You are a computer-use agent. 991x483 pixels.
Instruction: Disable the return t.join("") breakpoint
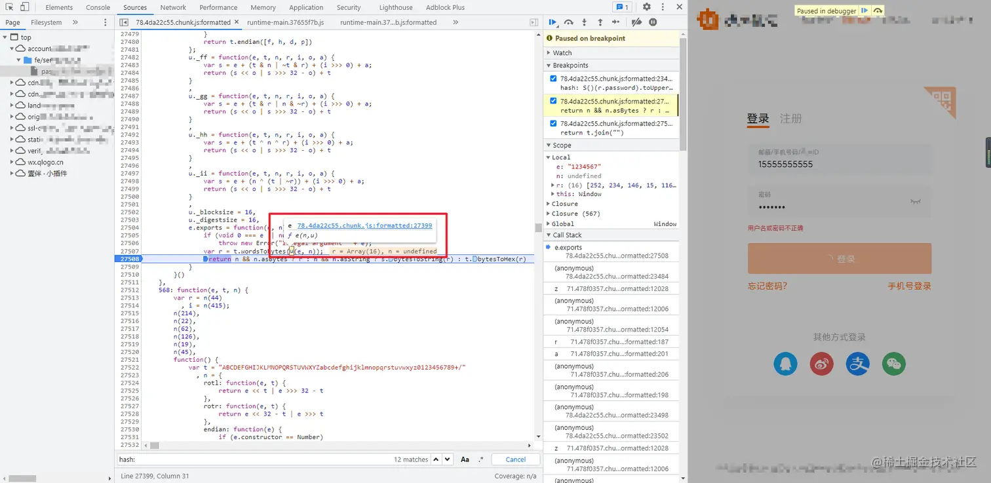click(x=553, y=123)
